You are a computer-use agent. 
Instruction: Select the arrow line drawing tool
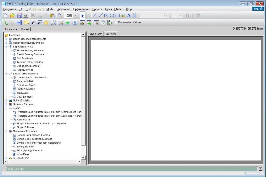[100, 16]
